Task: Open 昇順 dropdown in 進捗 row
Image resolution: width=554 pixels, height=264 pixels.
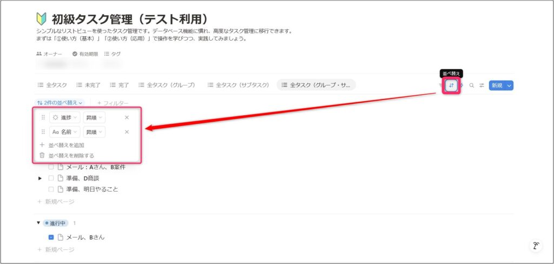Action: (x=94, y=117)
